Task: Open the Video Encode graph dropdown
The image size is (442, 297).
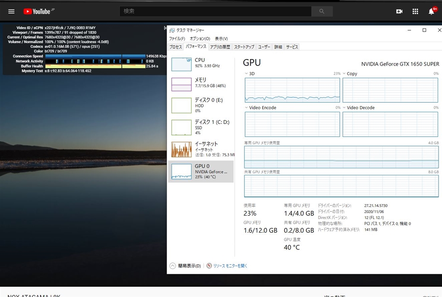Action: pyautogui.click(x=246, y=107)
